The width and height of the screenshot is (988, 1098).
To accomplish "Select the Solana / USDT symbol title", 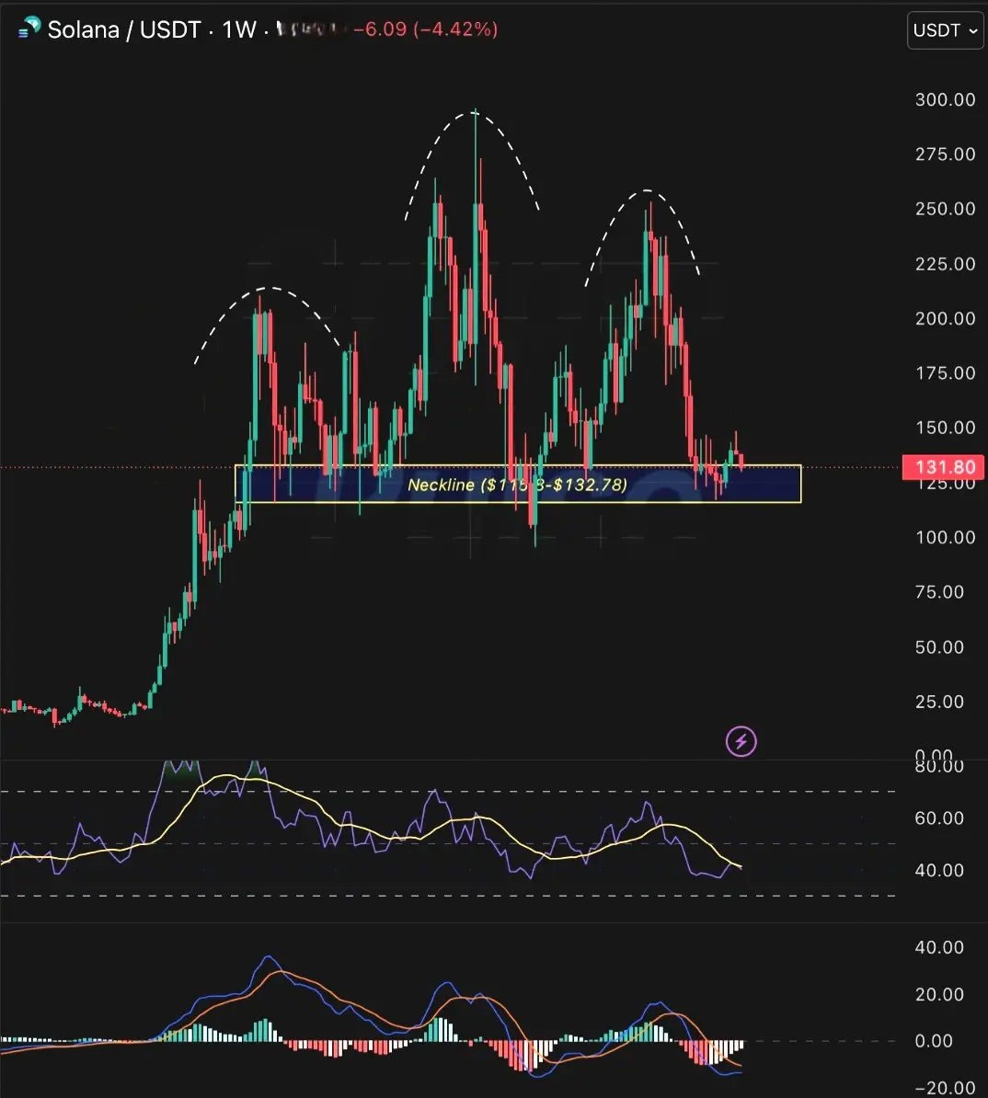I will click(124, 29).
